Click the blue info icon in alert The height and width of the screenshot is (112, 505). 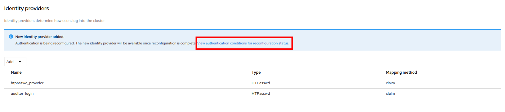pyautogui.click(x=11, y=36)
